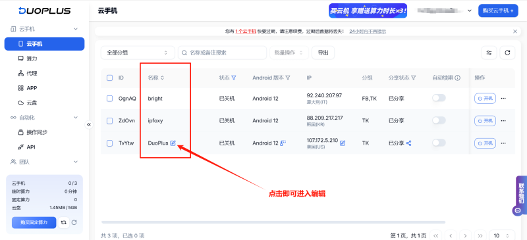Collapse the sidebar with the double-arrow icon
The height and width of the screenshot is (240, 527).
[x=89, y=124]
